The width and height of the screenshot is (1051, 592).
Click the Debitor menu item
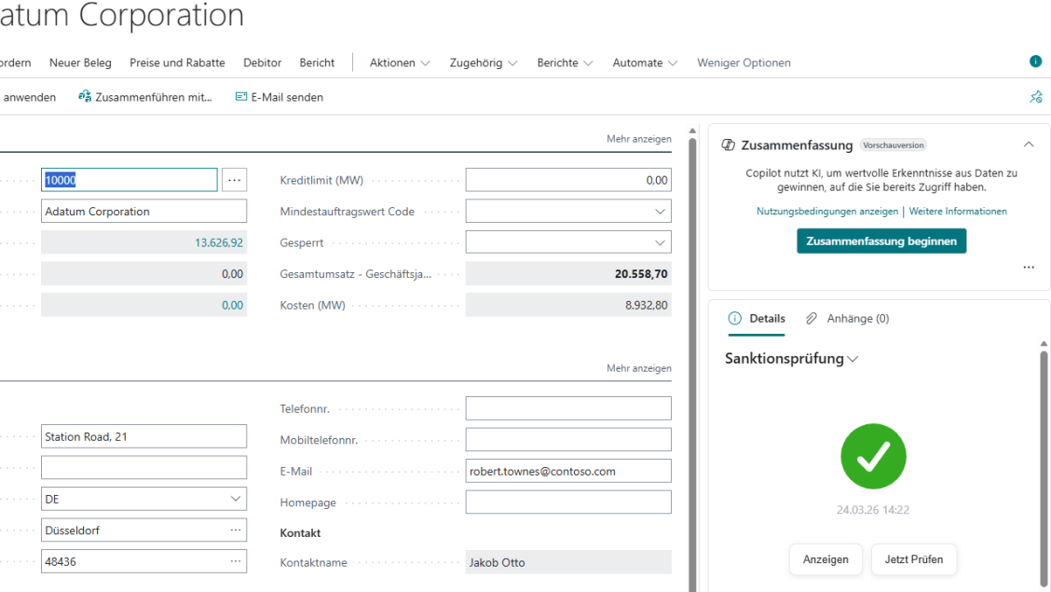point(262,62)
